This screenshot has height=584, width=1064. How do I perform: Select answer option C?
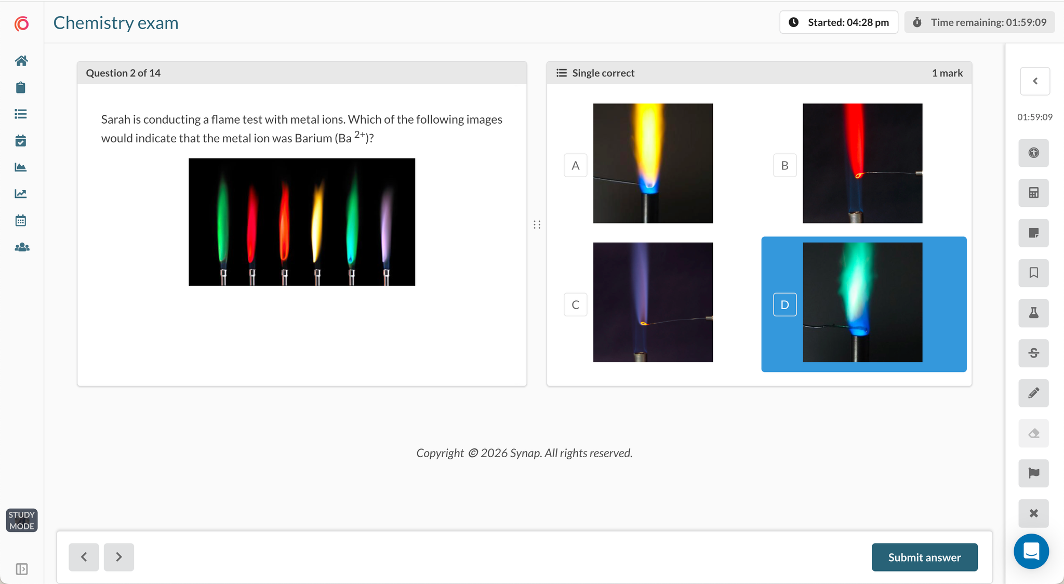pos(576,304)
